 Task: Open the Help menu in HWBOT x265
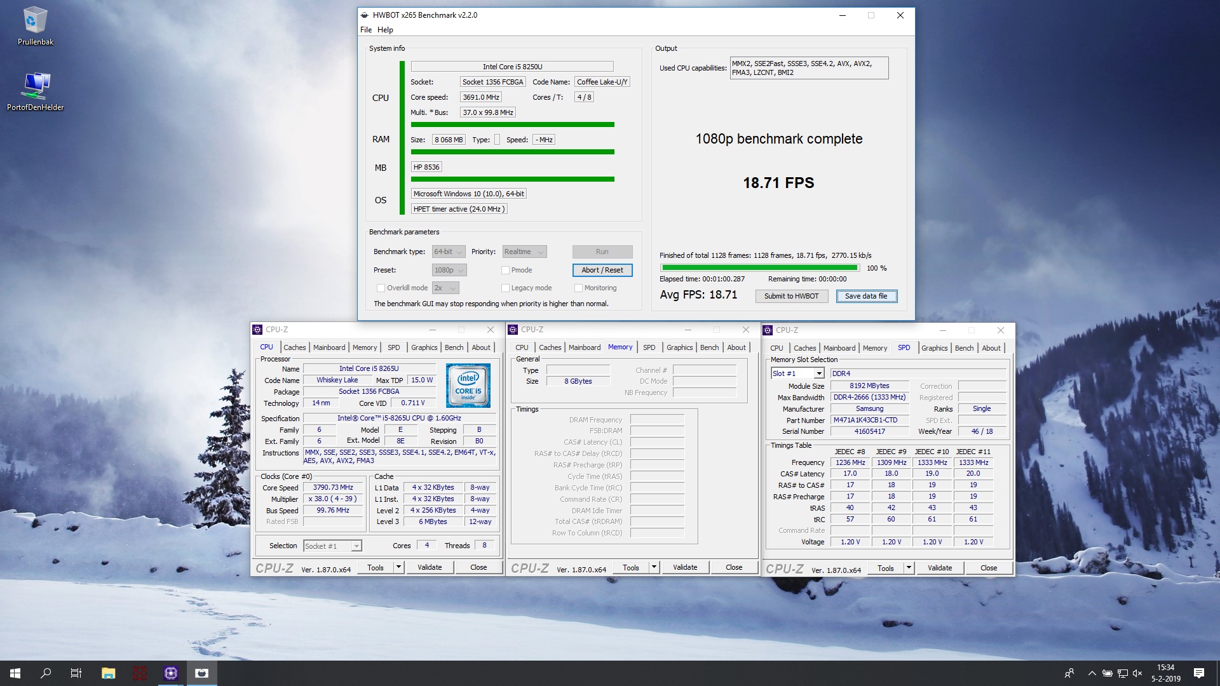click(385, 30)
